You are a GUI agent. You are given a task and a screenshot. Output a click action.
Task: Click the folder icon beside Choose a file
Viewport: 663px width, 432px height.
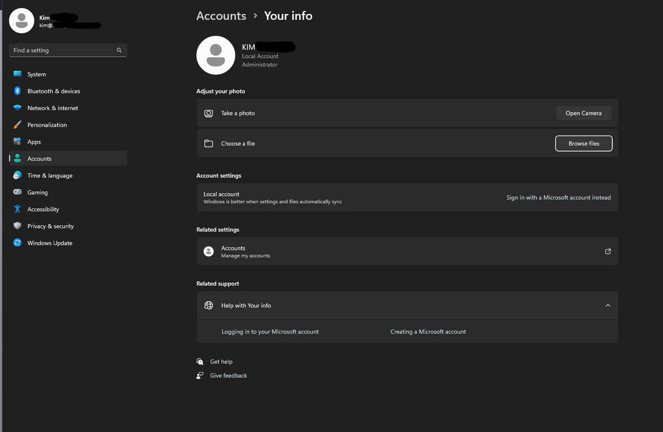coord(209,143)
